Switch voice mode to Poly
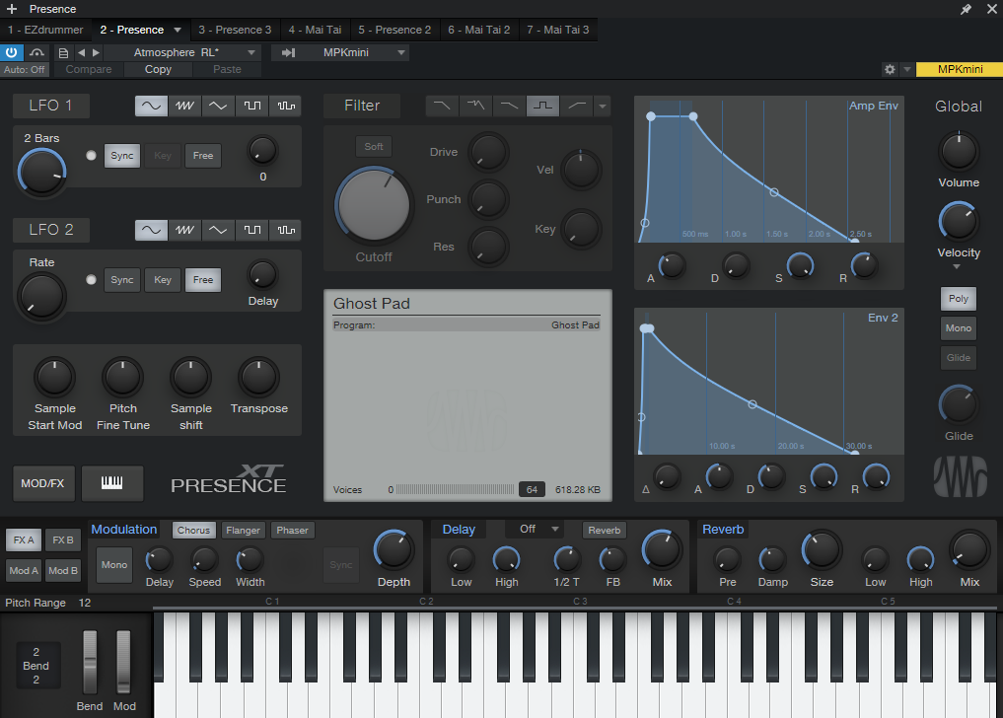Image resolution: width=1003 pixels, height=718 pixels. pyautogui.click(x=959, y=298)
